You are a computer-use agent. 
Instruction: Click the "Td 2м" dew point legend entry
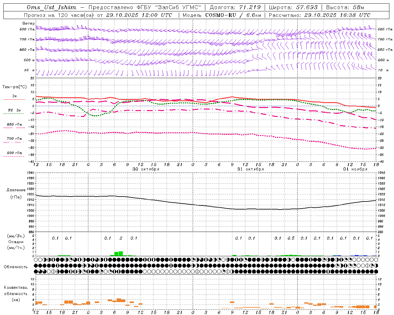point(14,110)
